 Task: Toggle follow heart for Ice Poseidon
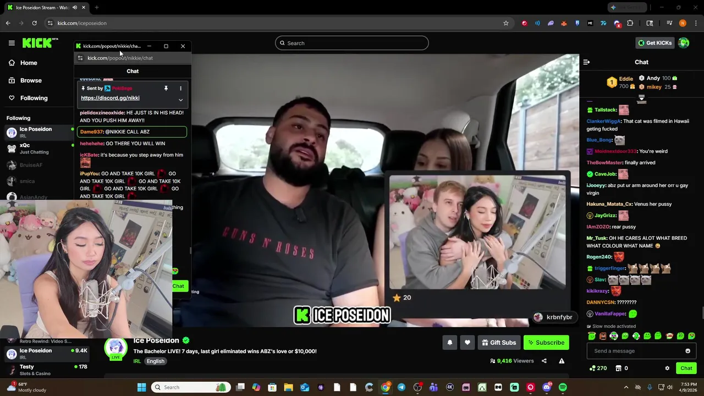coord(467,343)
